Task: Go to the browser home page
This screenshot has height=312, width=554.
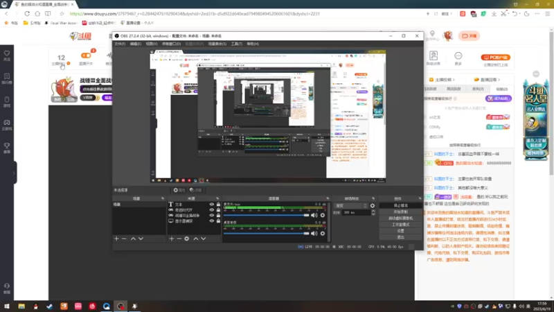Action: coord(37,13)
